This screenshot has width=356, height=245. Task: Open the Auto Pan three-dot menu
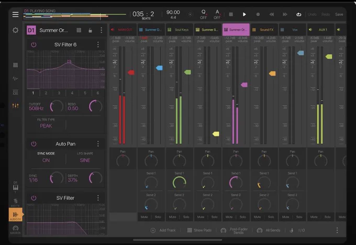98,144
